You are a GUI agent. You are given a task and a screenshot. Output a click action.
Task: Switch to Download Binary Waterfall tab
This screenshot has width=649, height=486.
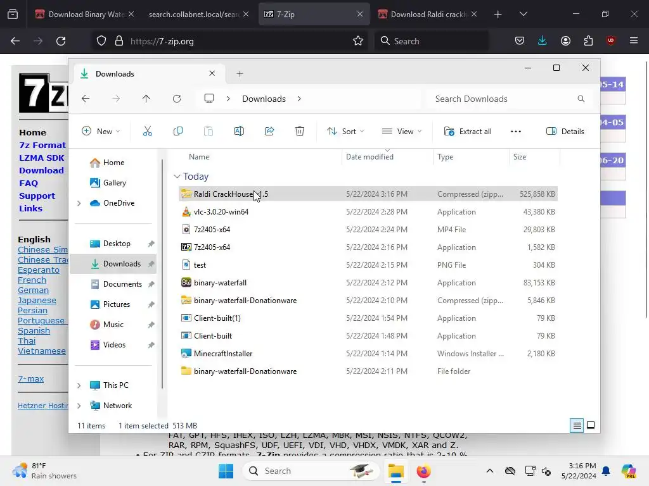85,14
